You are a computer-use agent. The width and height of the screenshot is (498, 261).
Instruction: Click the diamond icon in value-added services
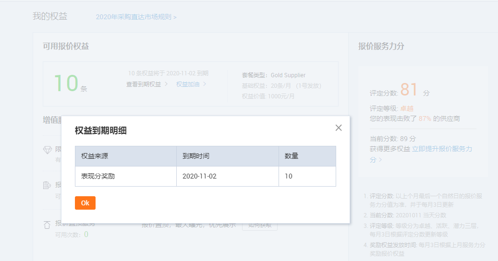pos(47,150)
